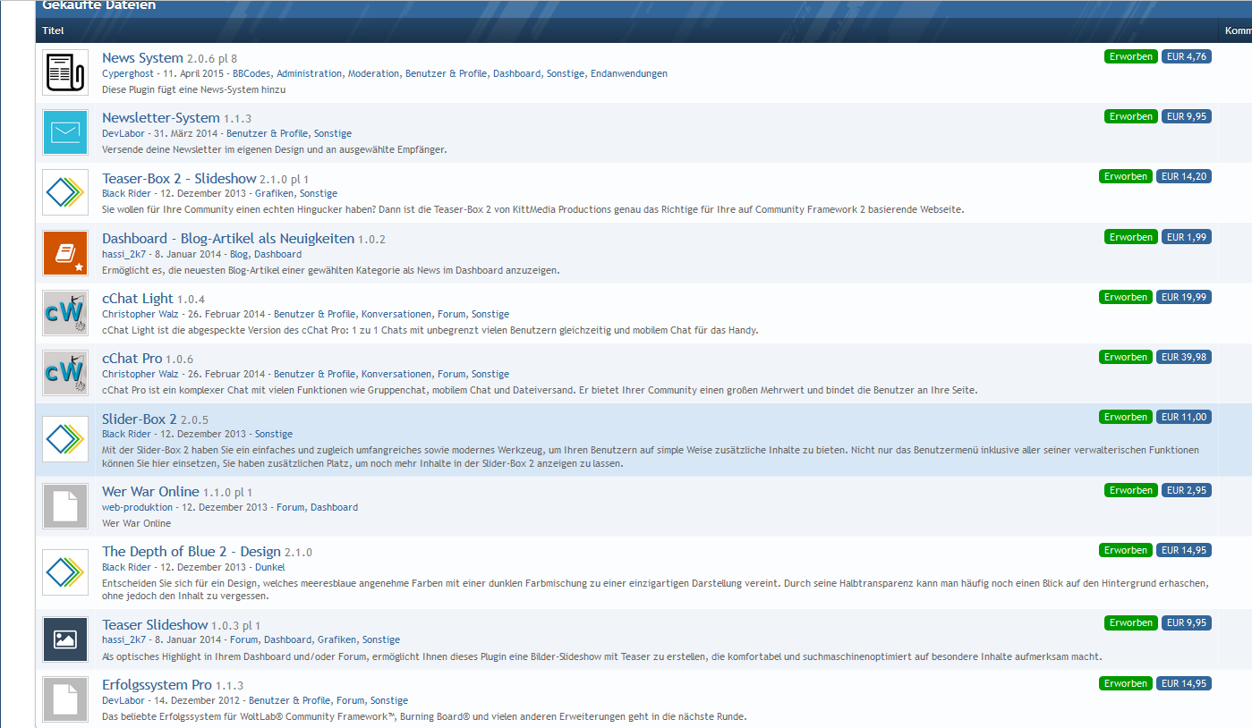The height and width of the screenshot is (728, 1252).
Task: Click the News System newspaper icon
Action: 65,72
